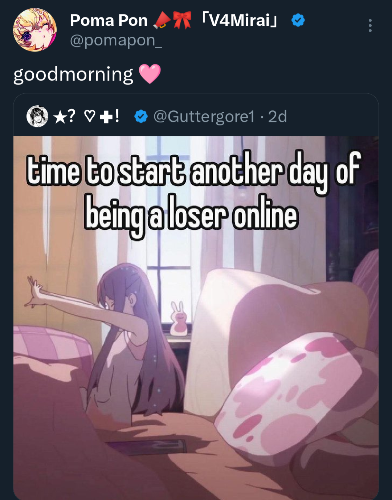Open Poma Pon's profile avatar

[x=35, y=30]
